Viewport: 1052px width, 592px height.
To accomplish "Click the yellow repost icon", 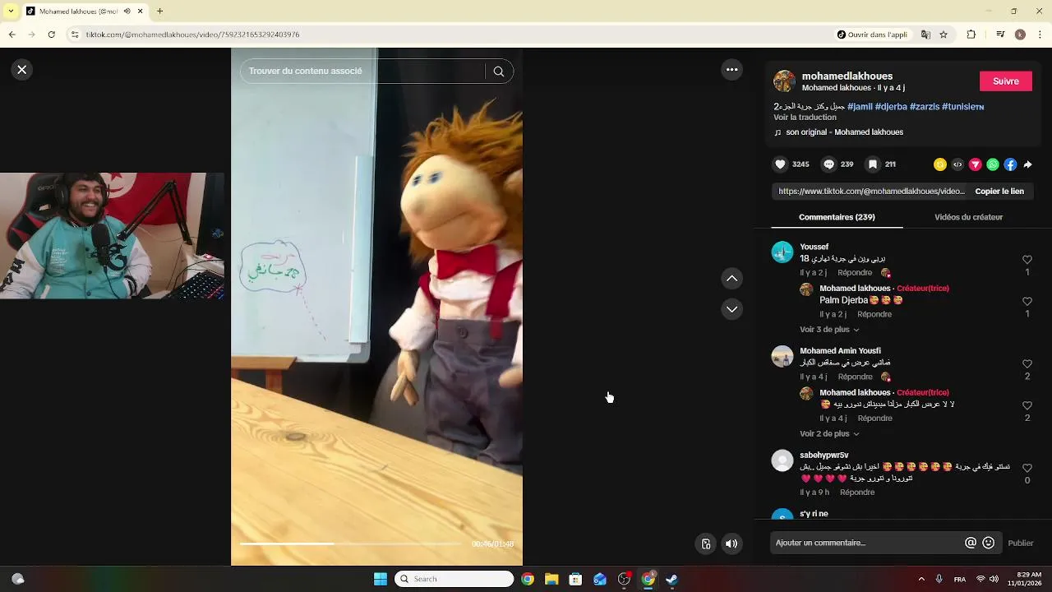I will (x=940, y=164).
